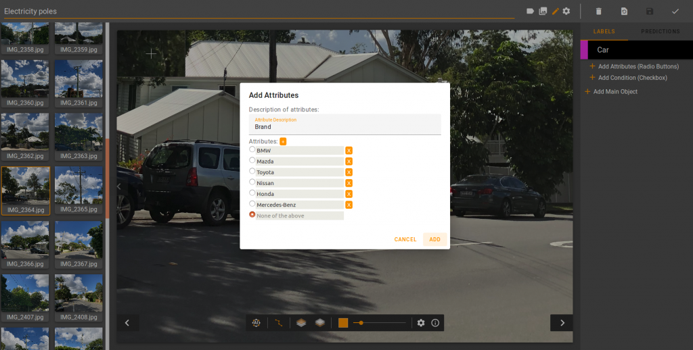Viewport: 693px width, 350px height.
Task: Open thumbnail IMG_2364.jpg
Action: coord(25,191)
